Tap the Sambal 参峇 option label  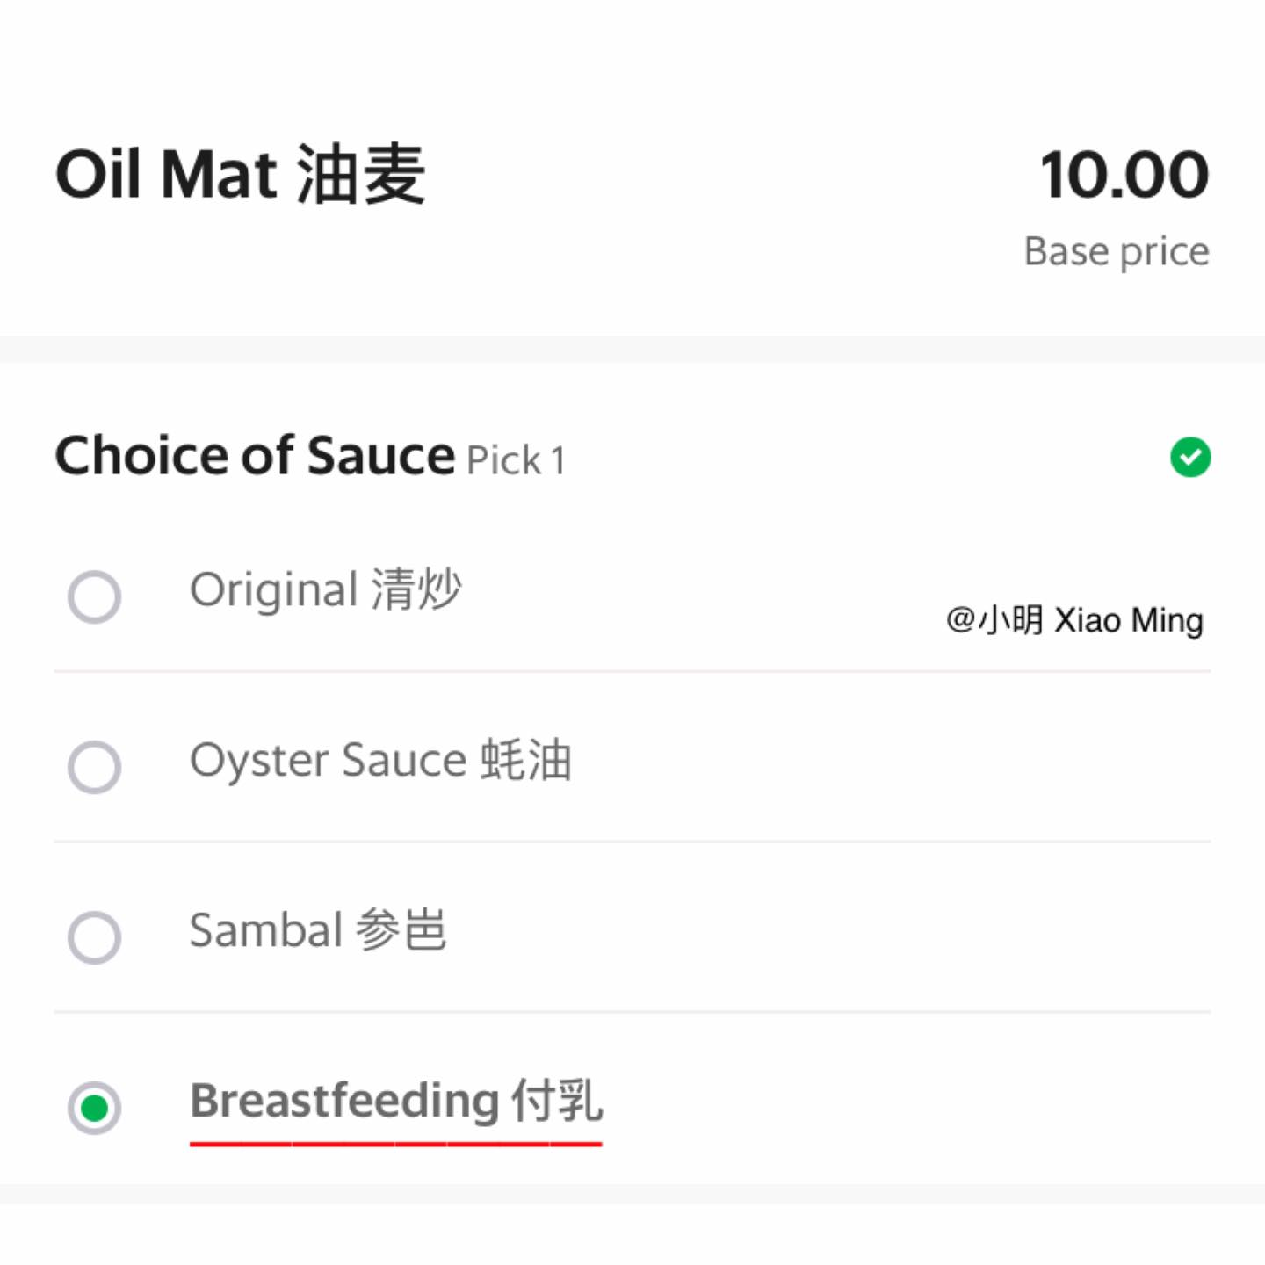point(318,930)
